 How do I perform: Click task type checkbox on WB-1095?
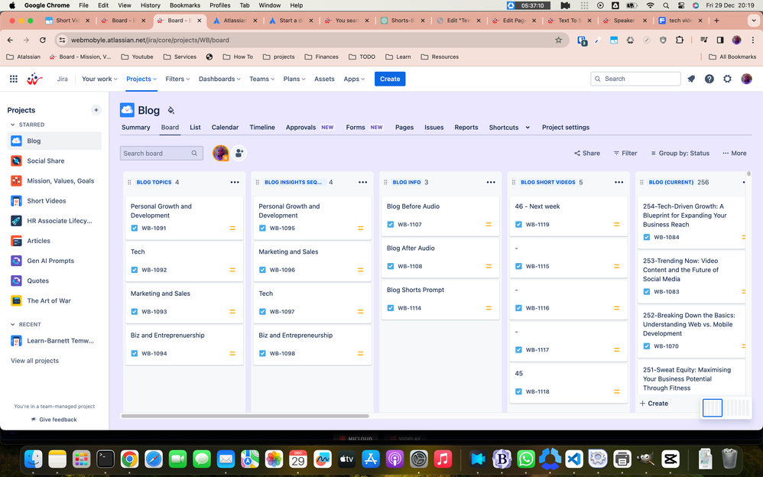coord(262,228)
